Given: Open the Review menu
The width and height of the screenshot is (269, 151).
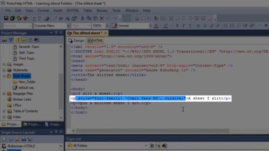Looking at the screenshot, I should (102, 10).
